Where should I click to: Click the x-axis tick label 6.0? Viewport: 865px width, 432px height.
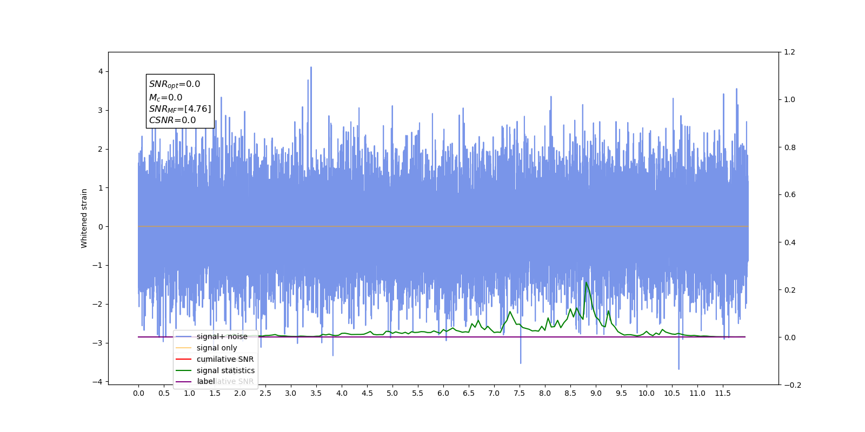[x=443, y=393]
